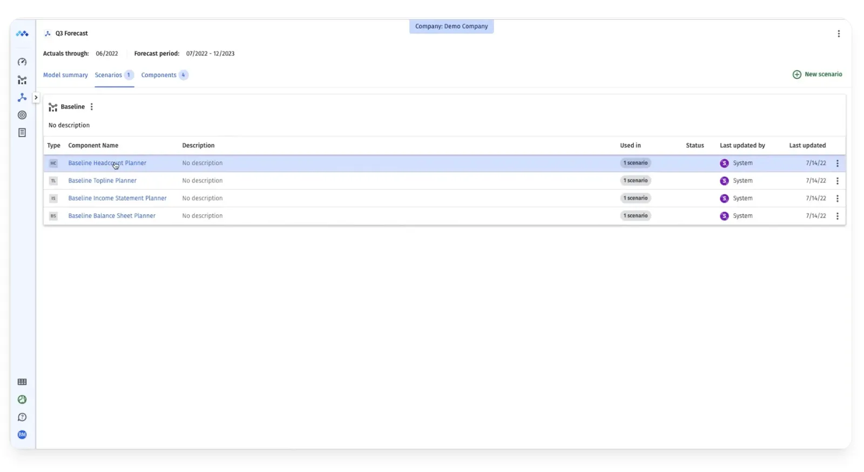This screenshot has height=472, width=864.
Task: Open the forecast models branch icon in sidebar
Action: click(x=22, y=97)
